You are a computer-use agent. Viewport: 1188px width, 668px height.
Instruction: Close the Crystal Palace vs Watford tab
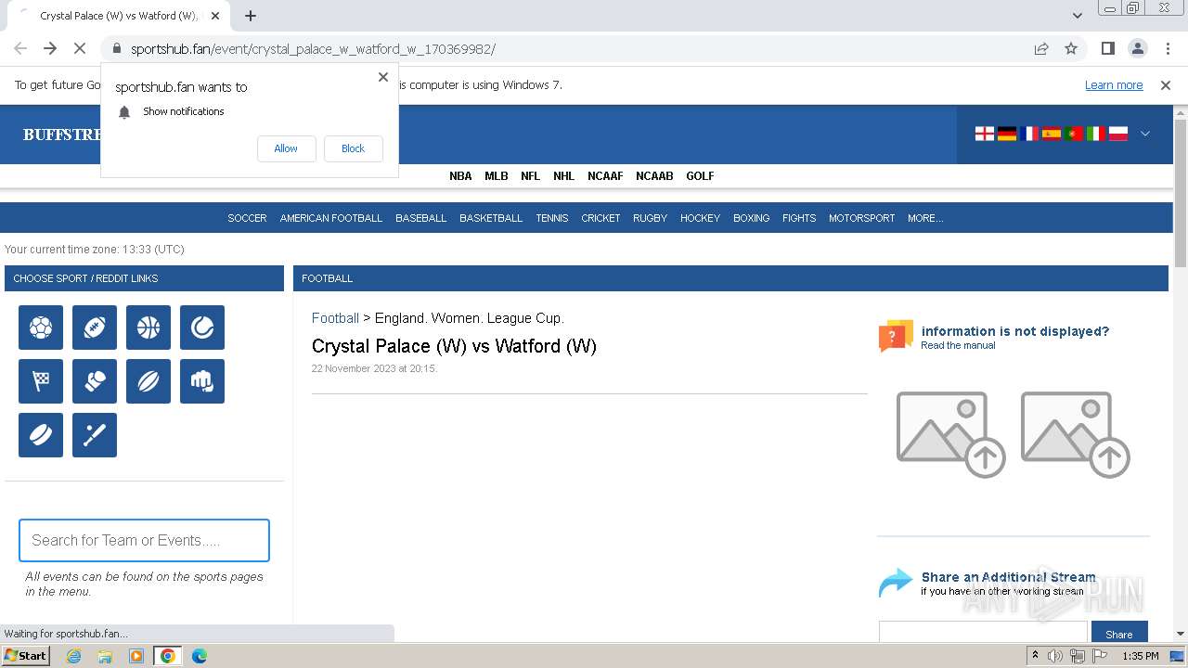point(215,16)
